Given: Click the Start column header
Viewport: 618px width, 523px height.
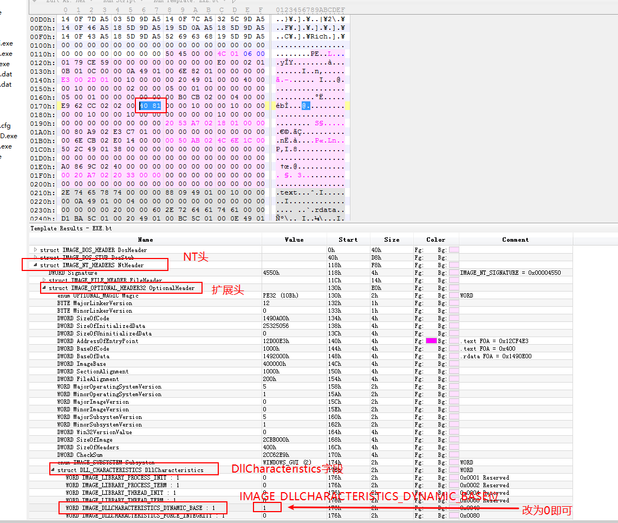Looking at the screenshot, I should (x=348, y=240).
